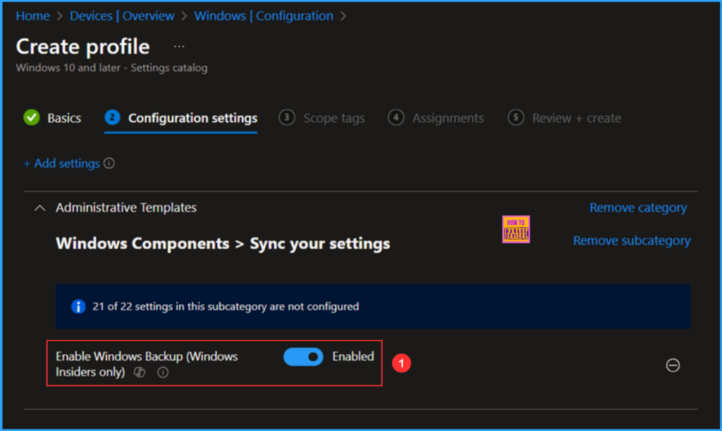
Task: Select the '21 of 22 settings' banner text
Action: pyautogui.click(x=226, y=306)
